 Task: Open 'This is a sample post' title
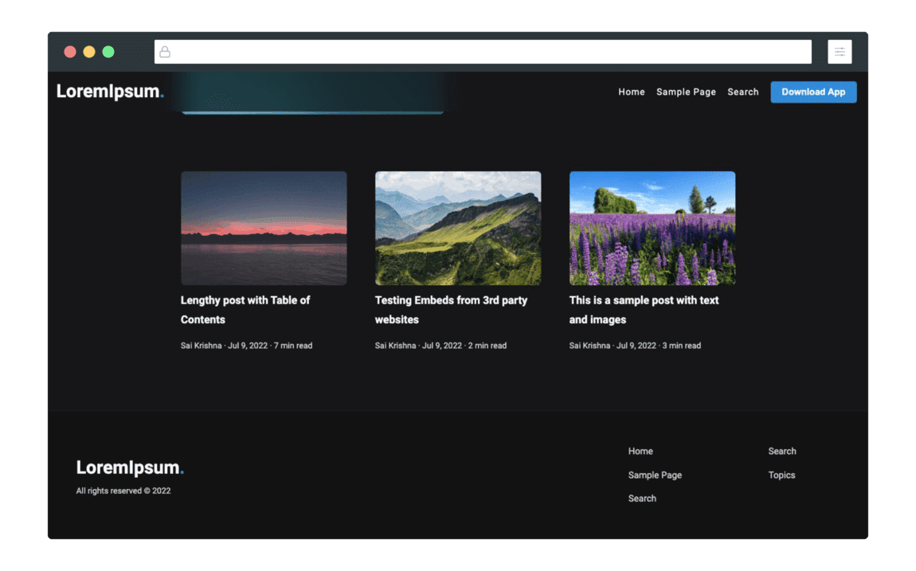[x=644, y=310]
